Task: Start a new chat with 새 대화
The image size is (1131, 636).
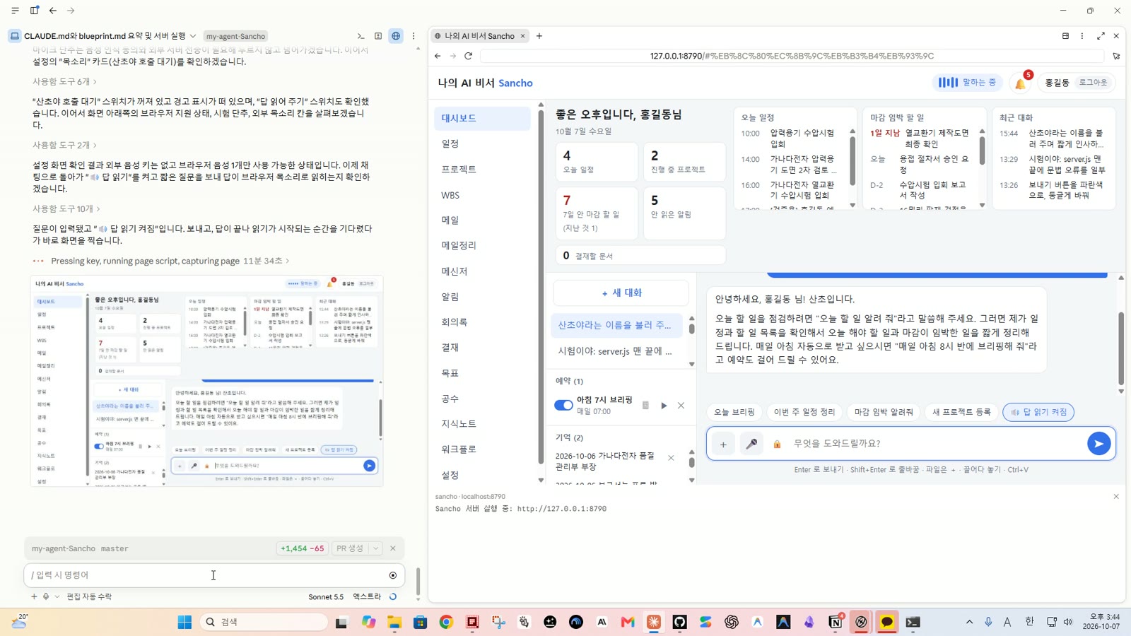Action: coord(621,293)
